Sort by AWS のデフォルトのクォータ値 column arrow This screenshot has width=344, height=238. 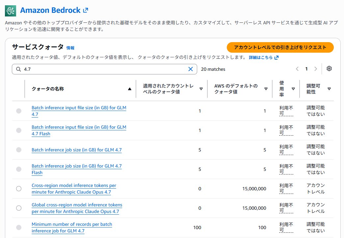coord(266,89)
